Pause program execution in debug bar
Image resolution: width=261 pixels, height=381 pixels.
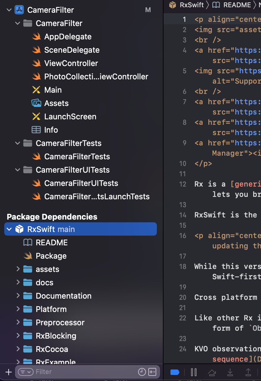(x=194, y=372)
